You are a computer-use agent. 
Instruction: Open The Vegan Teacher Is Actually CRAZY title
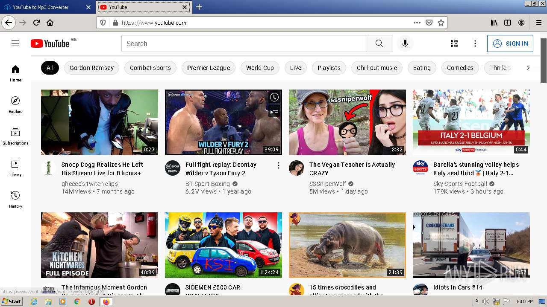click(352, 169)
